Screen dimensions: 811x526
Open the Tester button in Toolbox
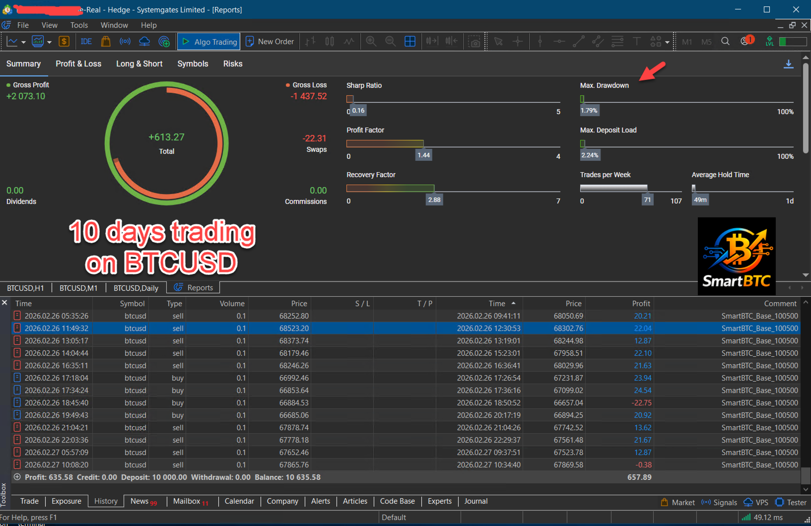[791, 503]
